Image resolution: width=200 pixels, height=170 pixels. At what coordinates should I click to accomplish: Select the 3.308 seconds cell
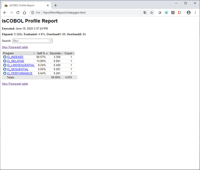57,57
